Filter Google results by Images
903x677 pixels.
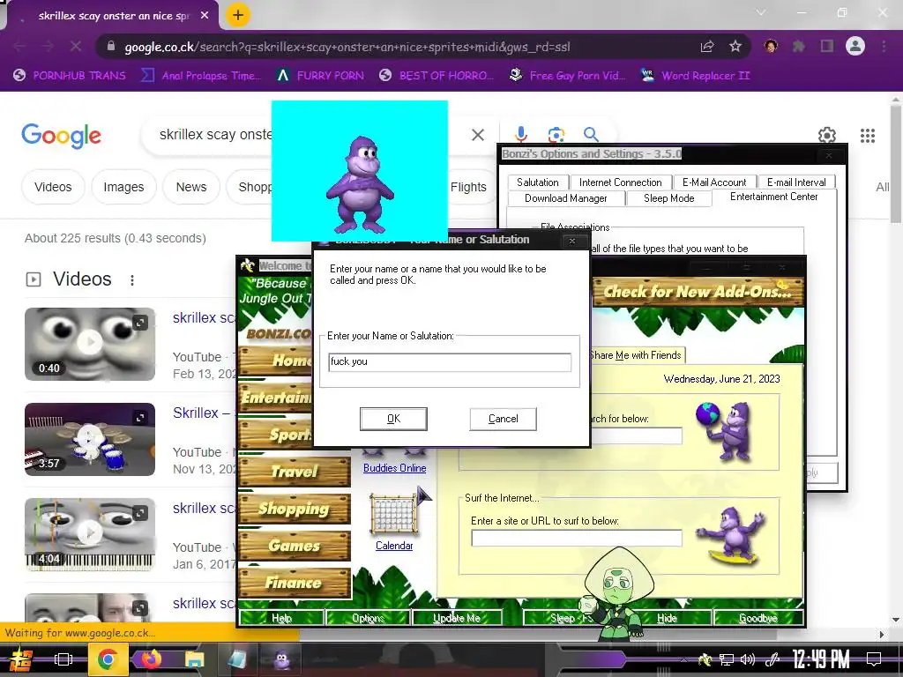click(x=123, y=187)
